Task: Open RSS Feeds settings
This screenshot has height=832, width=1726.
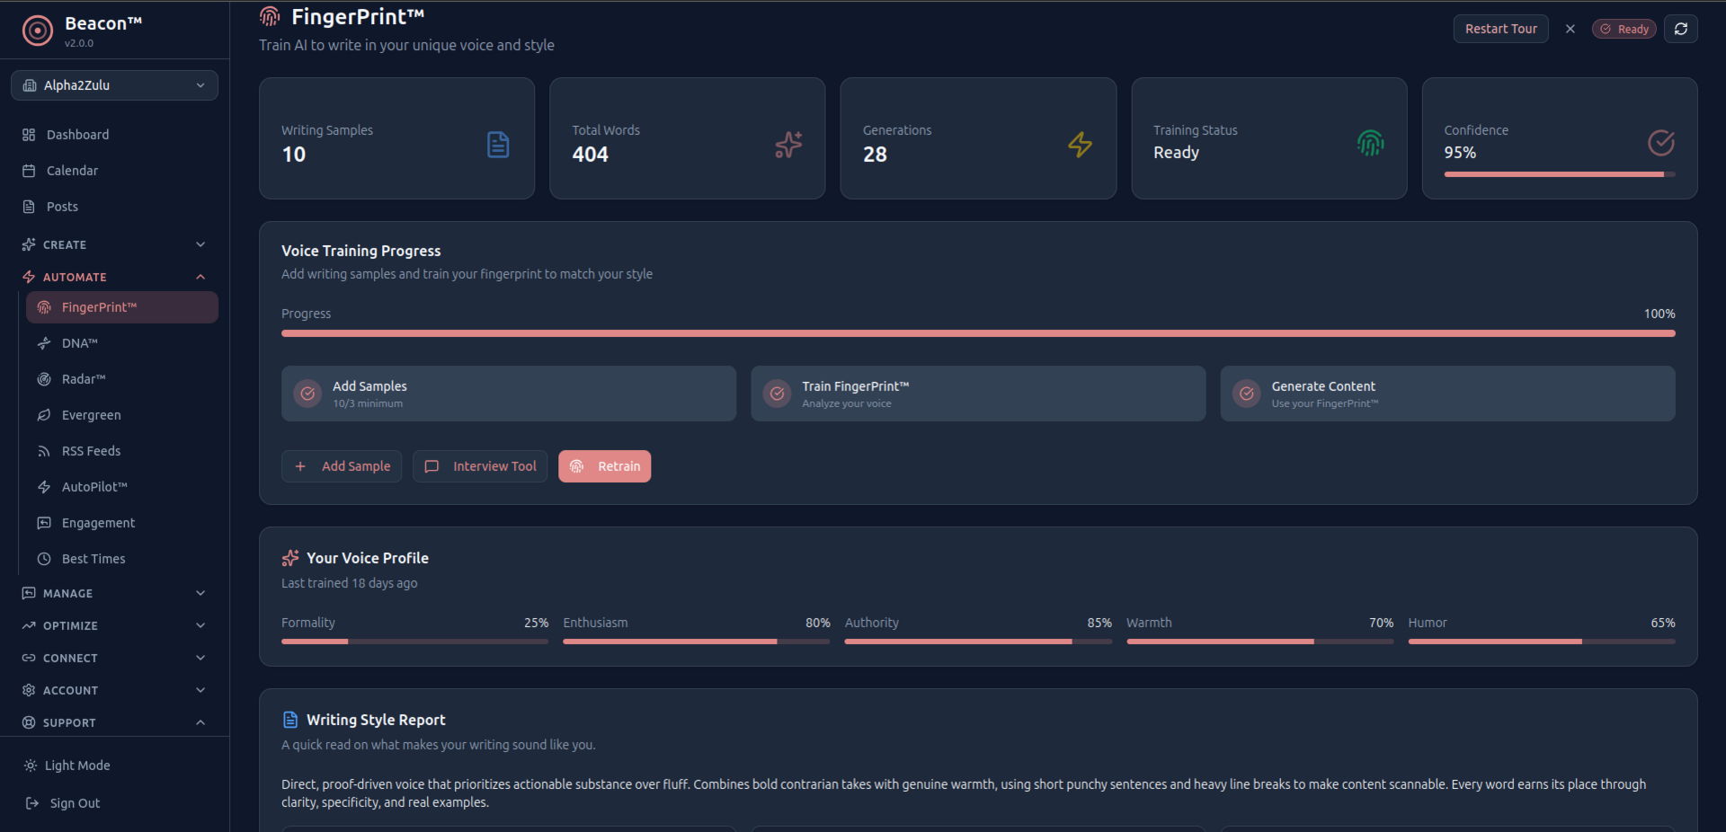Action: point(90,450)
